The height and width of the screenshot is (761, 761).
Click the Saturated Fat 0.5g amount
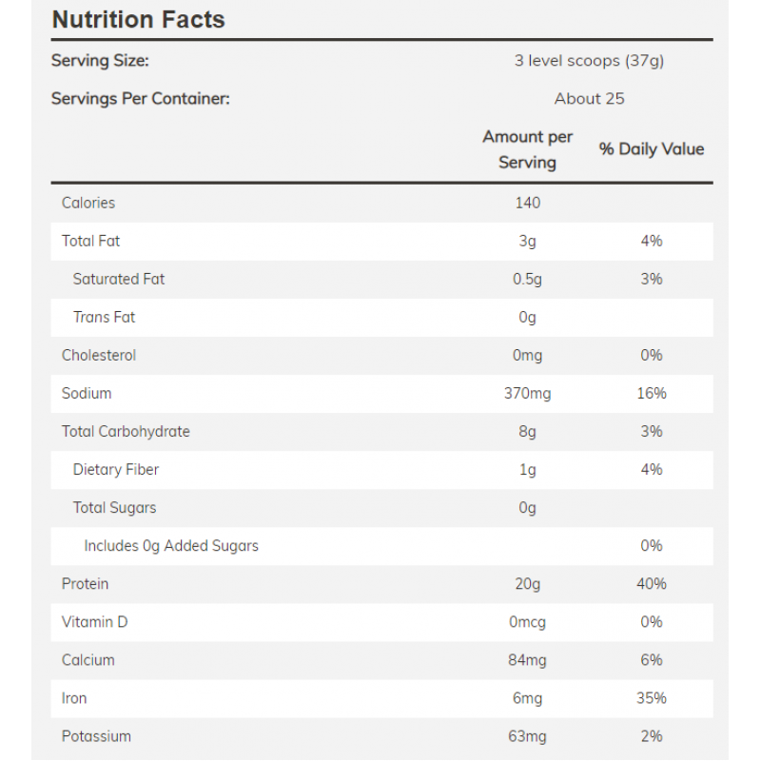click(x=527, y=279)
